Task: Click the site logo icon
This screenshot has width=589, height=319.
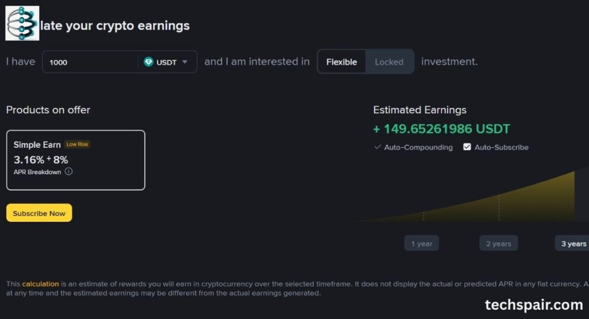Action: point(22,23)
